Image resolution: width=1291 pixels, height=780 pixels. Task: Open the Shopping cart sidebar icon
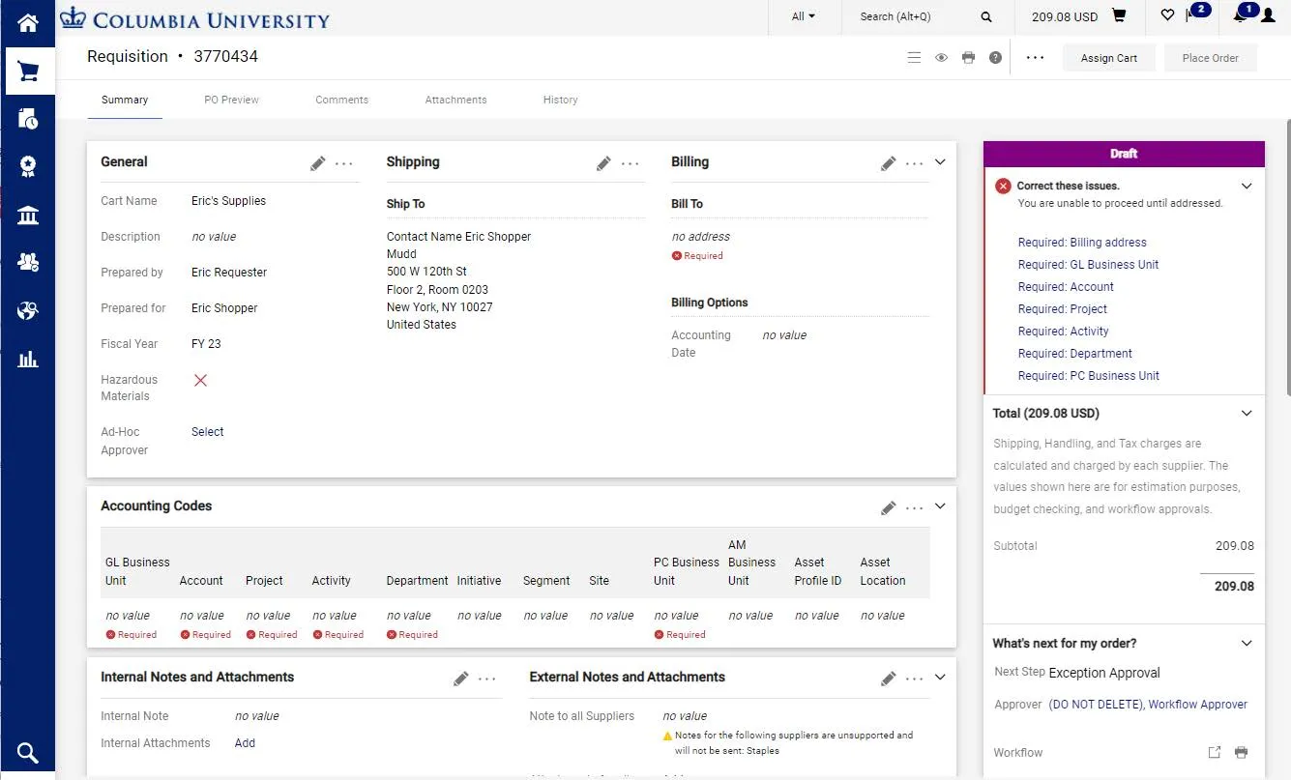pyautogui.click(x=28, y=71)
